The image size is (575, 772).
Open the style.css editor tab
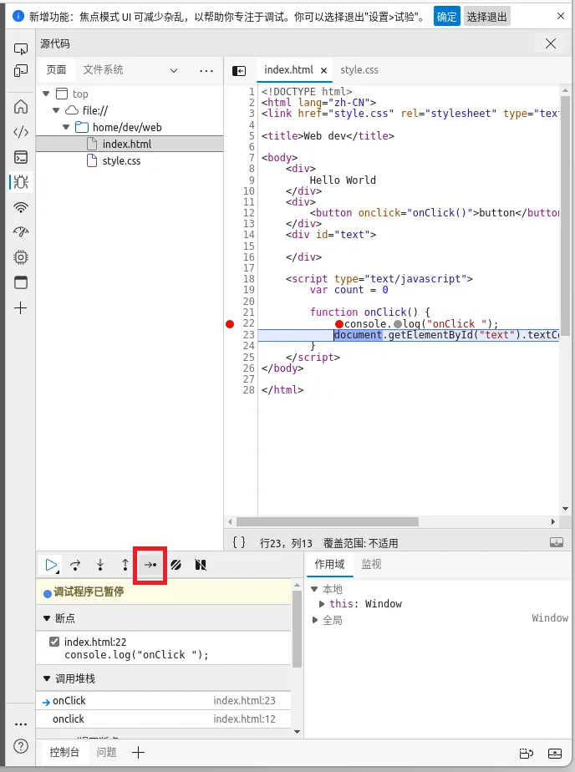[x=359, y=70]
